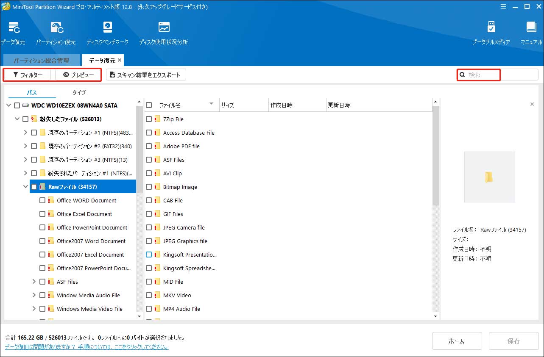544x357 pixels.
Task: Click the CAB File folder icon
Action: click(x=157, y=200)
